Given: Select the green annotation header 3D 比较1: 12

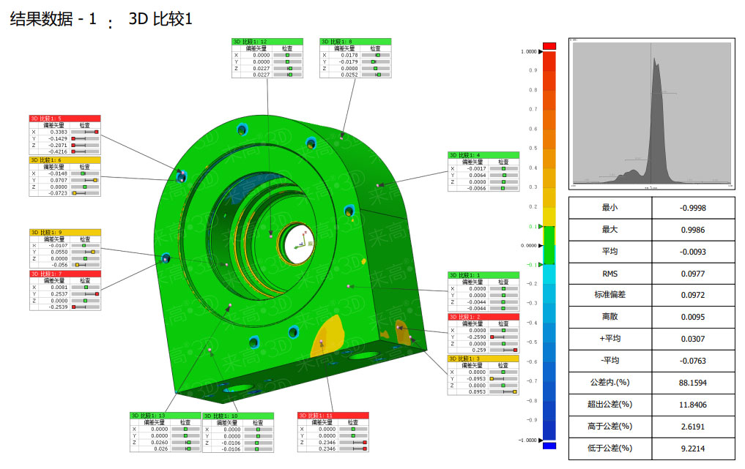Looking at the screenshot, I should (267, 42).
